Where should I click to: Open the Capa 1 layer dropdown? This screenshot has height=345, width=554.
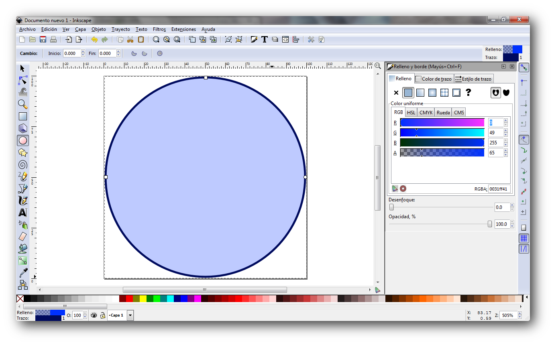point(130,315)
